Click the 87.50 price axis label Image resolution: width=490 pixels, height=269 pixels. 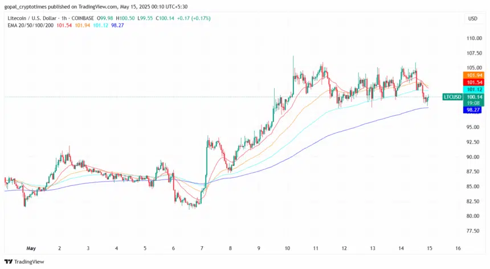[473, 172]
